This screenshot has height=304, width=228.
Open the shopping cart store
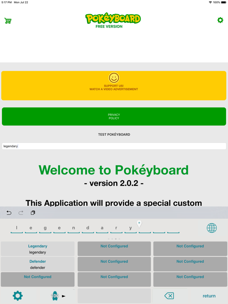pos(8,21)
